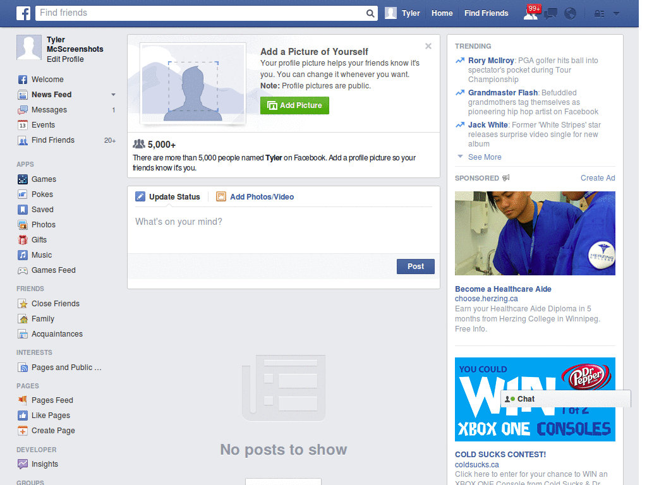Click the Welcome icon in the sidebar
647x485 pixels.
coord(23,80)
